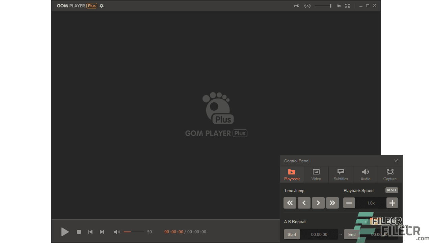Switch to the Video tab
This screenshot has width=432, height=243.
click(x=316, y=174)
